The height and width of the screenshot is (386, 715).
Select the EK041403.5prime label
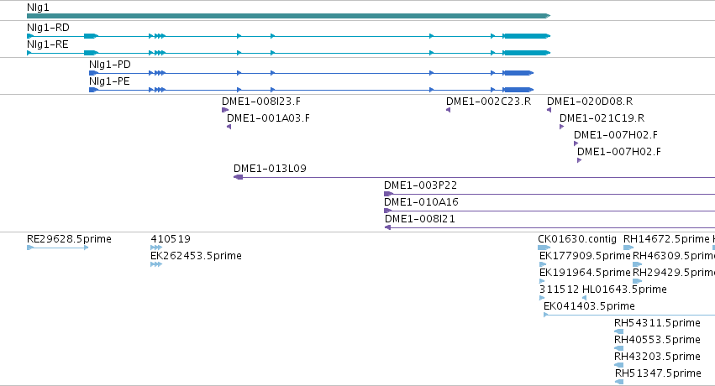589,306
